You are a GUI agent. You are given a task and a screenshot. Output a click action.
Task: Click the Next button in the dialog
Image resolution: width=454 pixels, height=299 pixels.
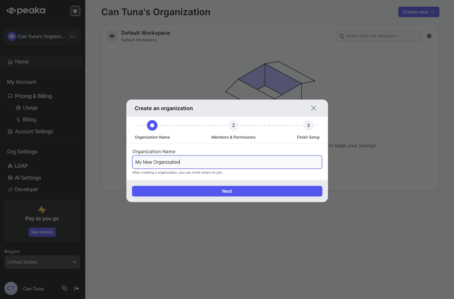(x=227, y=191)
